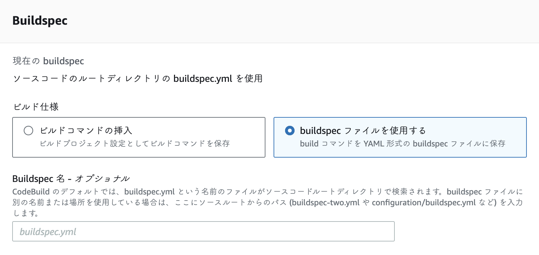Select the ビルドコマンドの挿入 radio option

(28, 131)
